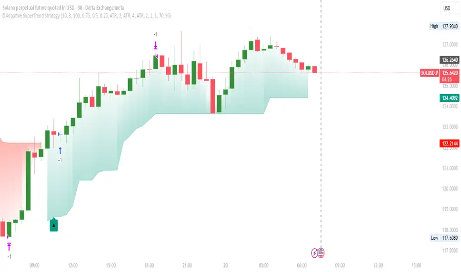Open the USD currency selector
This screenshot has width=461, height=272.
point(447,8)
